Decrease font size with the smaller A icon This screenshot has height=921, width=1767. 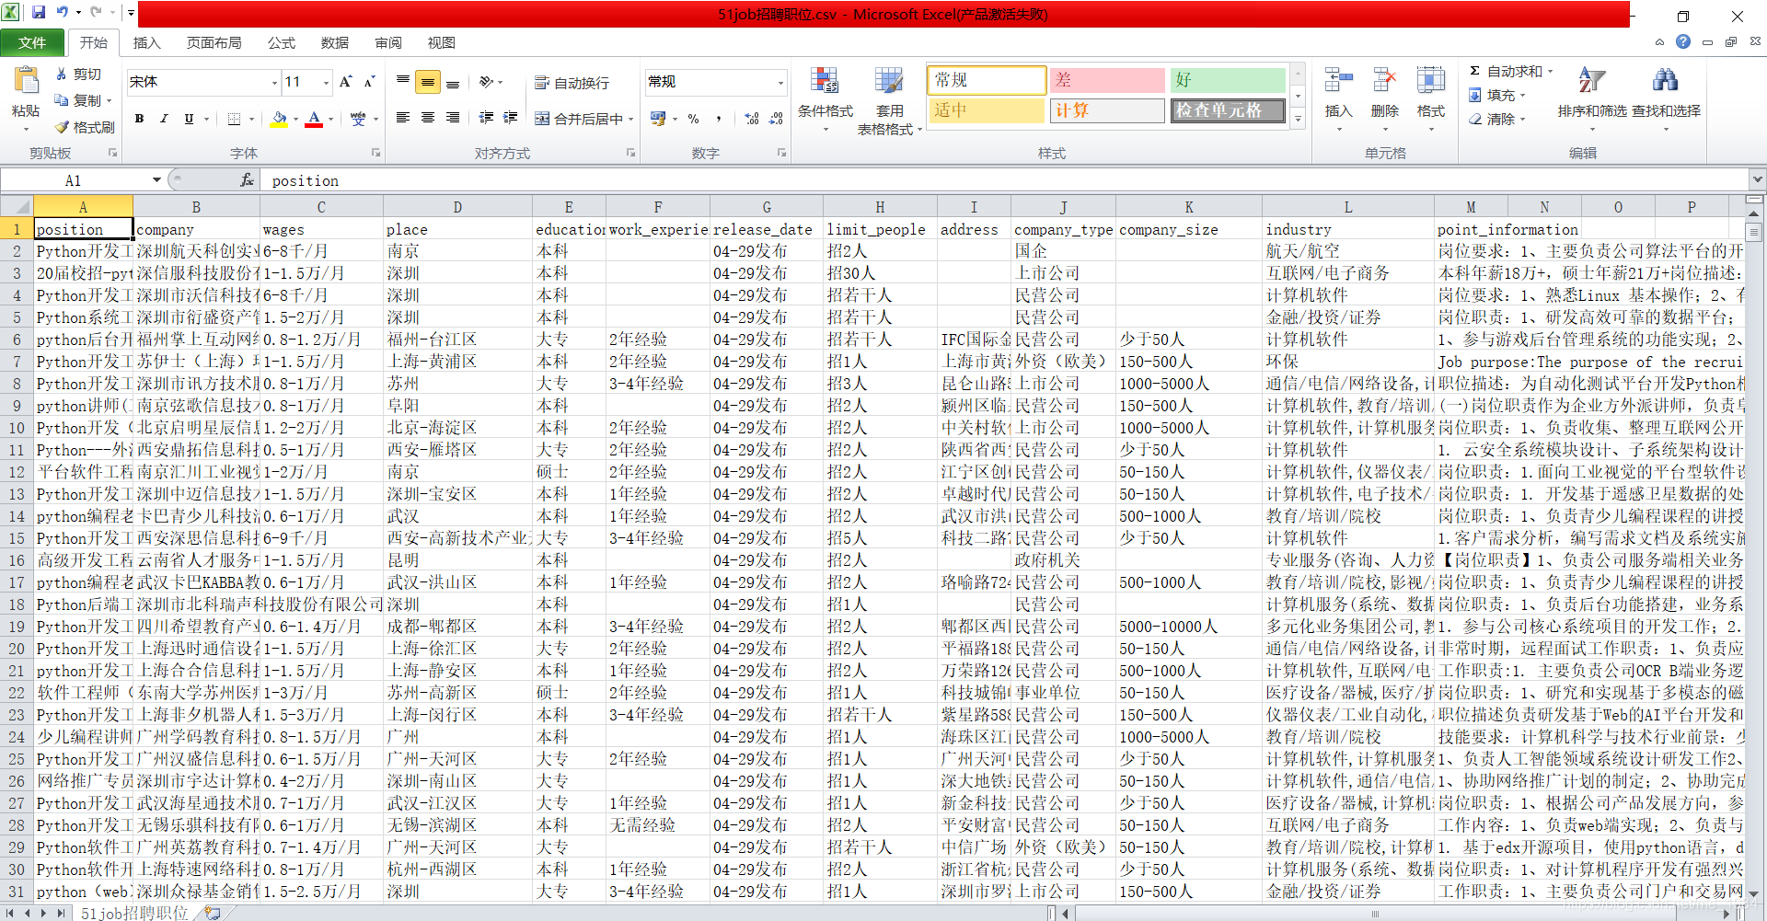(370, 82)
